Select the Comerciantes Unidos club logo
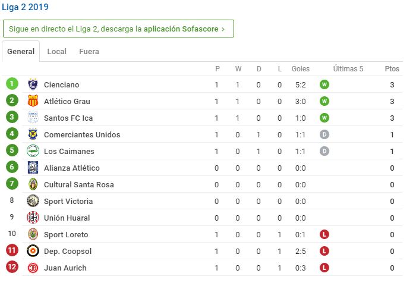Viewport: 413px width, 289px height. (x=33, y=134)
